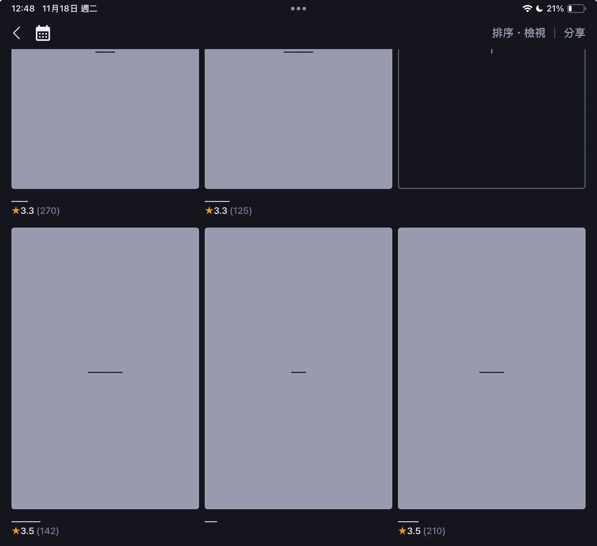Select the dark outlined poster card
The width and height of the screenshot is (597, 546).
click(x=491, y=119)
